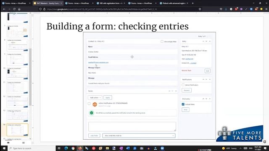Viewport: 269px width, 151px height.
Task: Click inside the note text area
Action: [132, 127]
